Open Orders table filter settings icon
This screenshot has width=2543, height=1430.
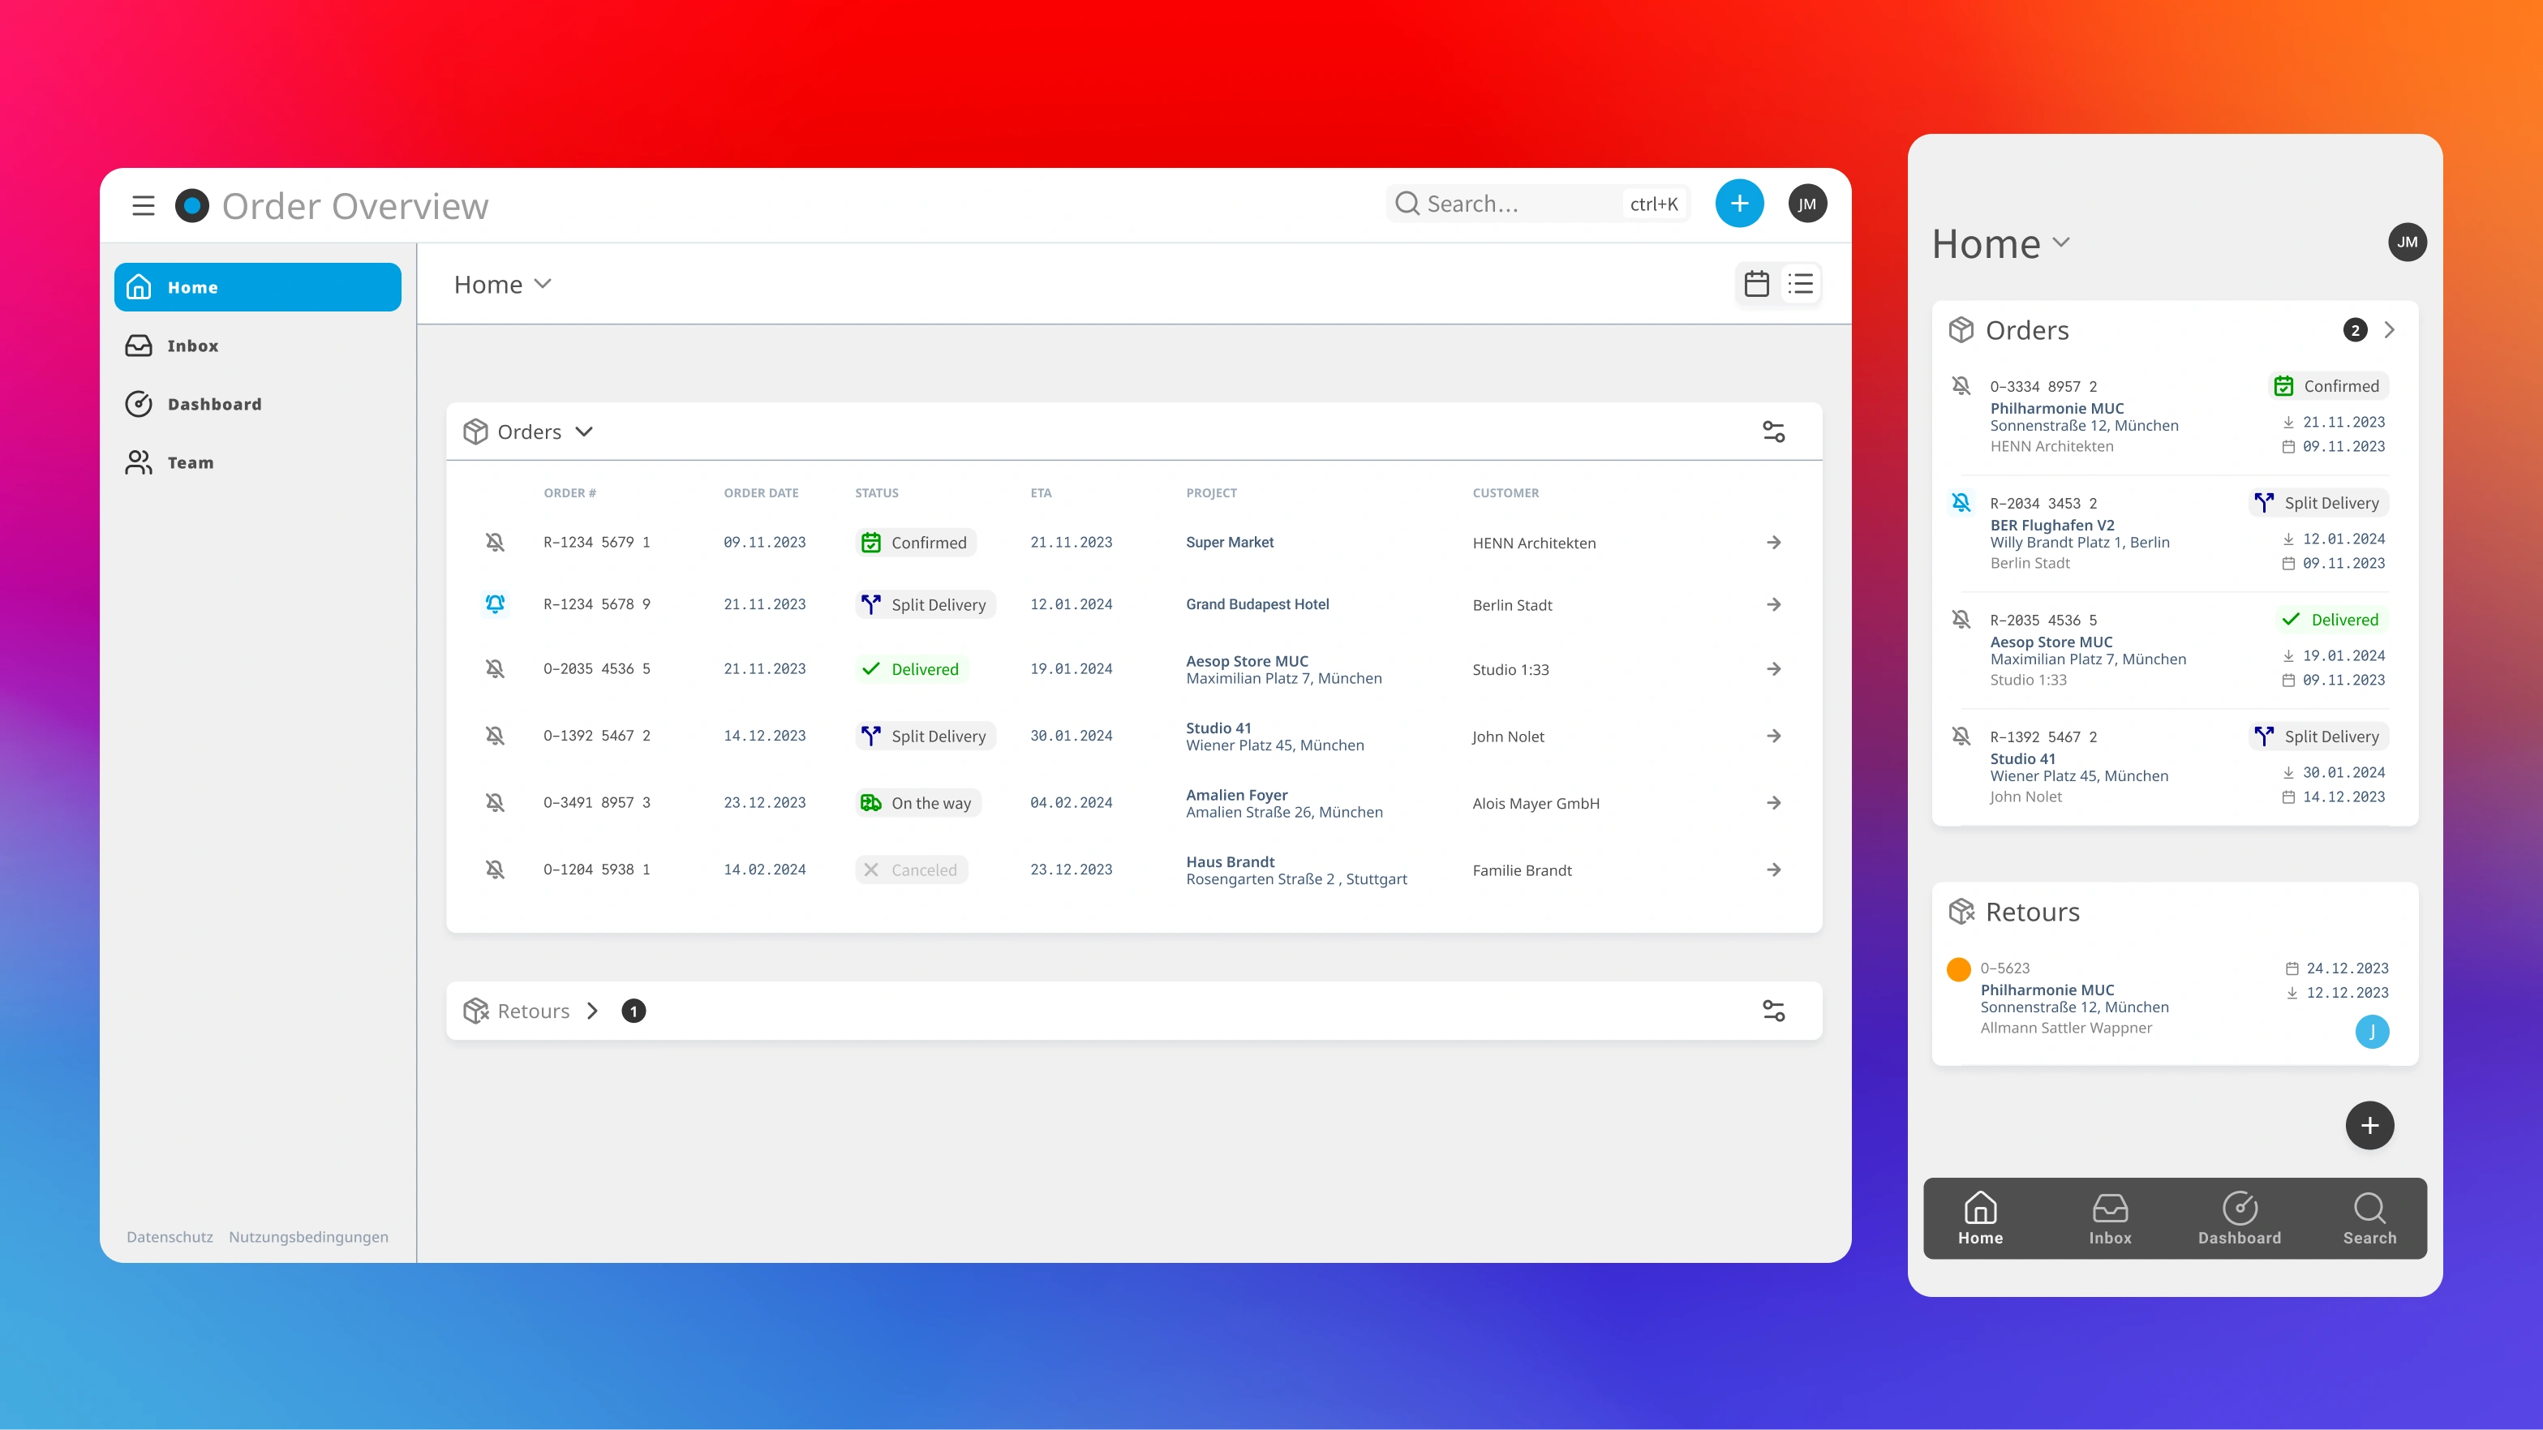pos(1773,432)
